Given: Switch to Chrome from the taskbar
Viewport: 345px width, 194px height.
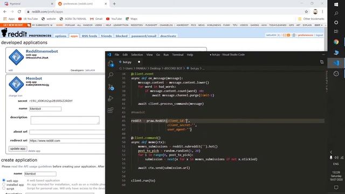Looking at the screenshot, I should [x=336, y=42].
